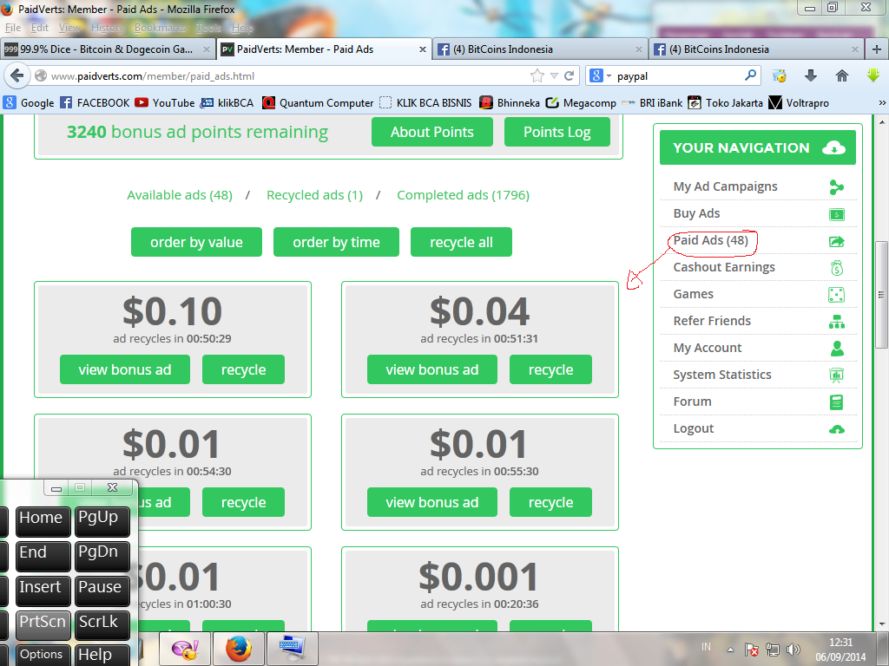The width and height of the screenshot is (889, 666).
Task: Bookmark this page with star icon
Action: pos(537,75)
